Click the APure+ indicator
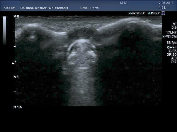The image size is (177, 132). pos(154,13)
